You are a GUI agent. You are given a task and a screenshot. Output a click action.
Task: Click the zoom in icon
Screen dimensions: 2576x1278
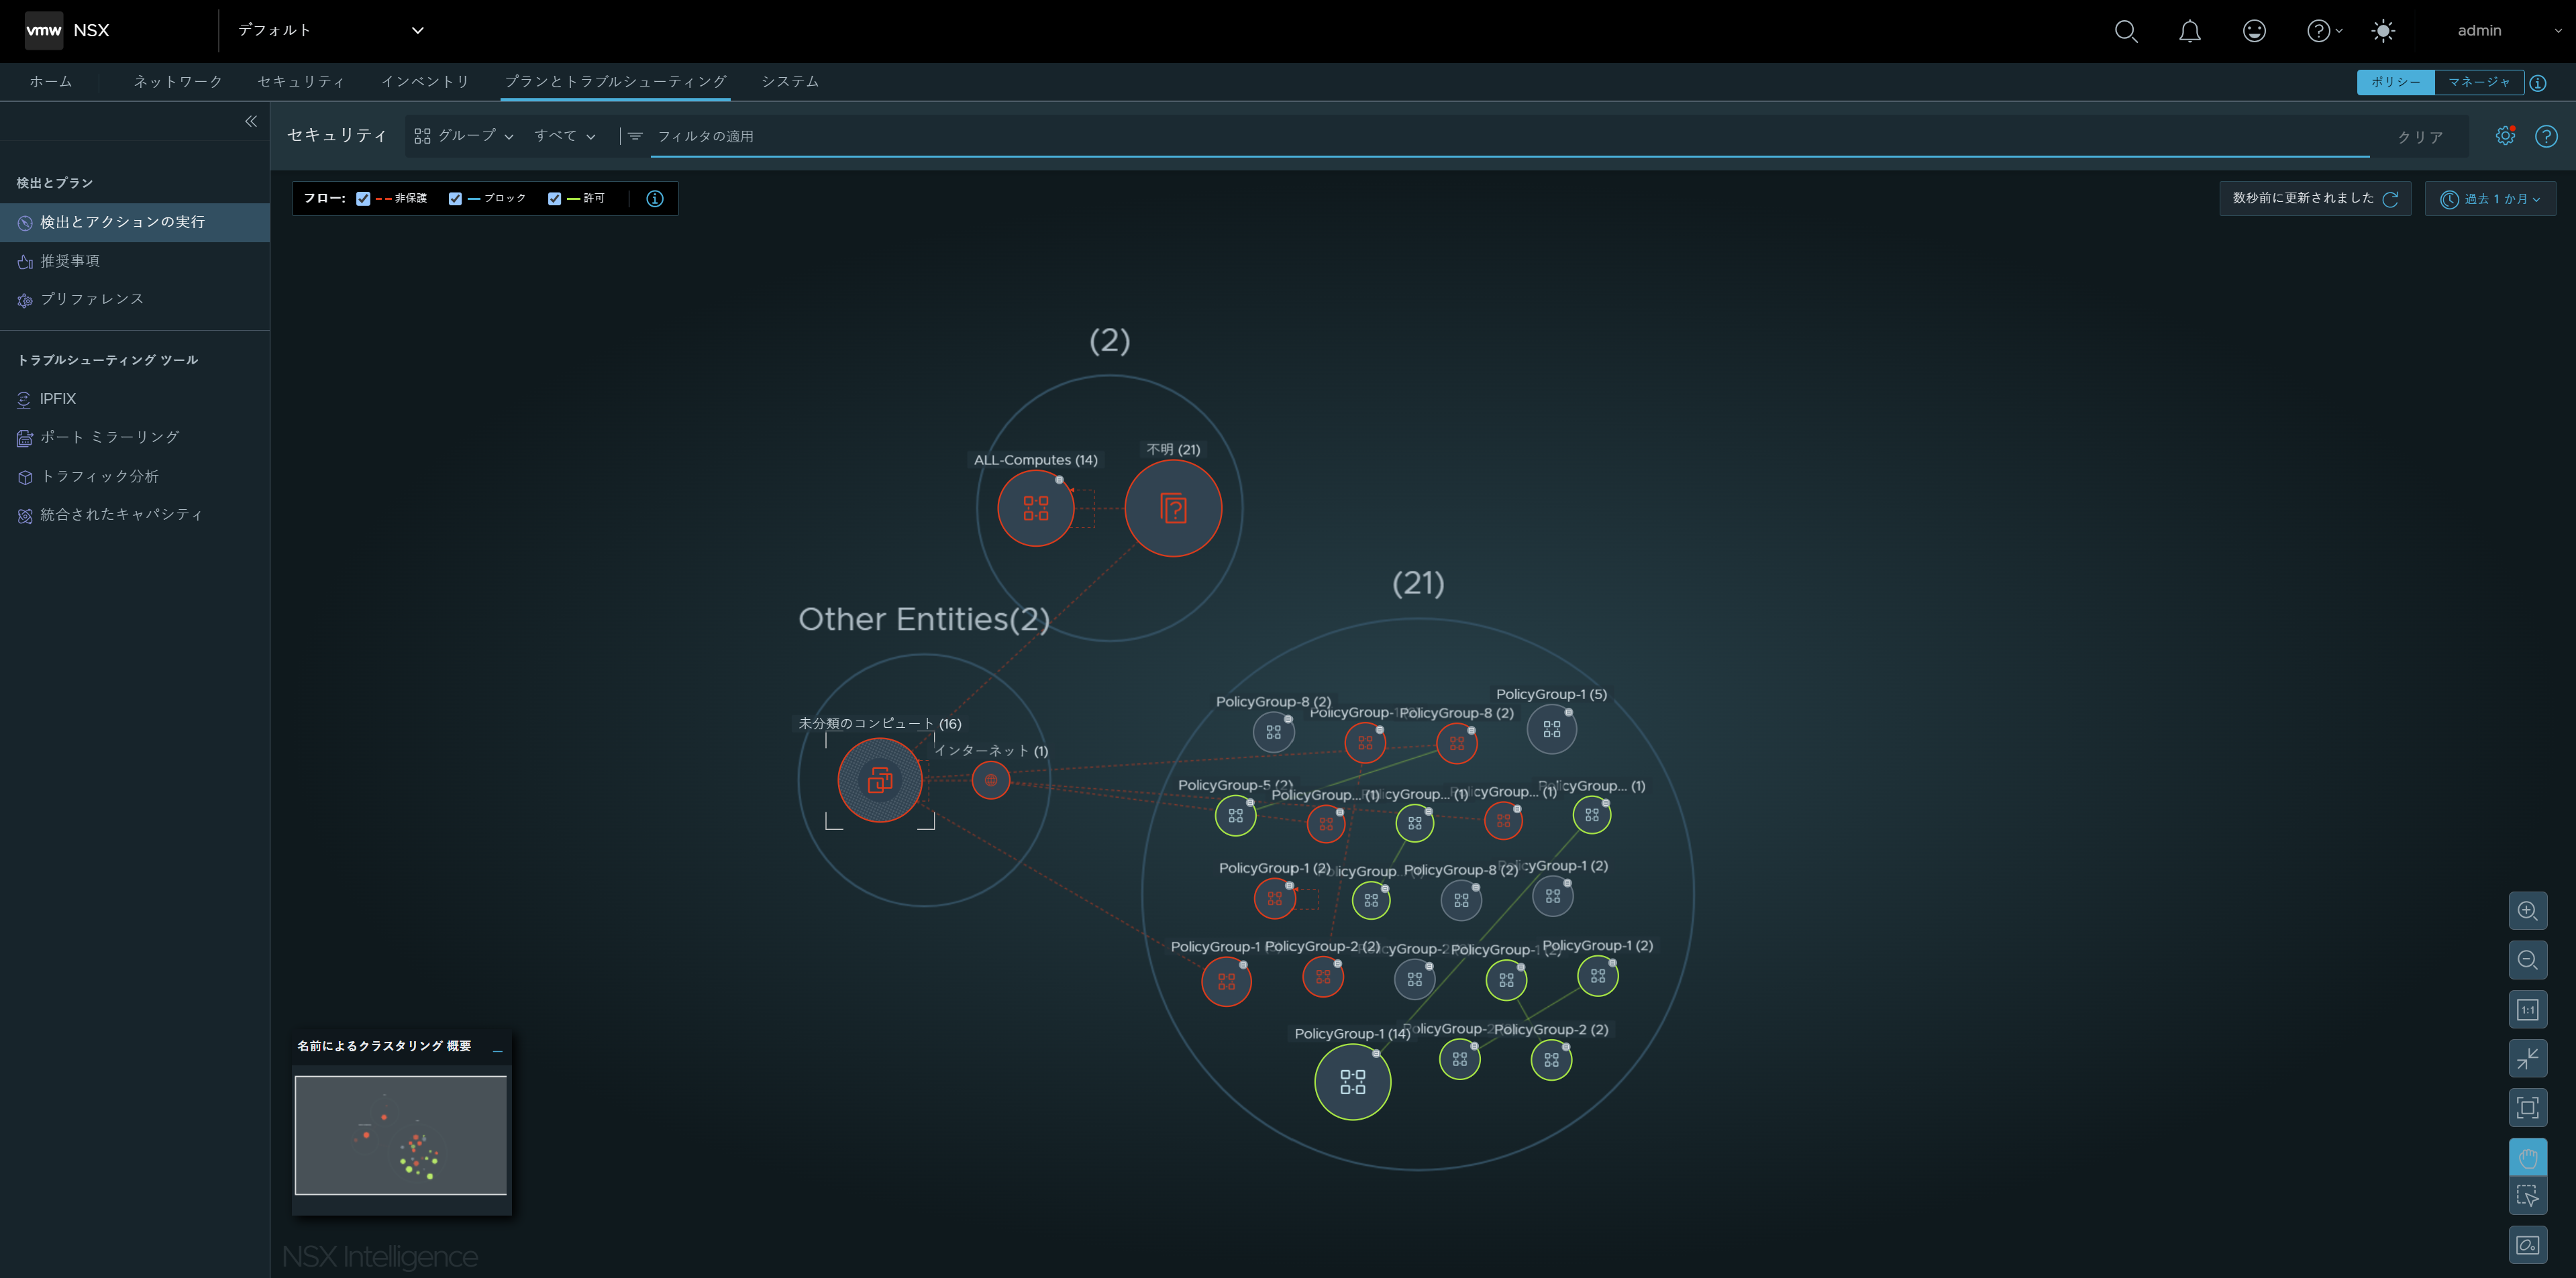(x=2527, y=911)
